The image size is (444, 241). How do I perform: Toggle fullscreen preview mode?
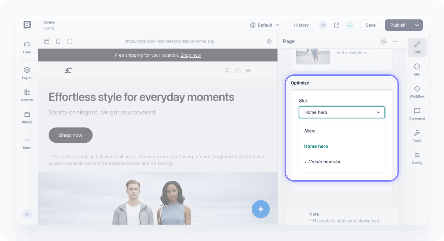(70, 41)
